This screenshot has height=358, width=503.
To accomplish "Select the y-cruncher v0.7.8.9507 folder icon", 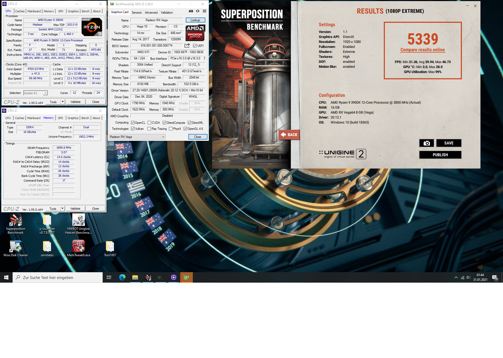I will point(47,224).
